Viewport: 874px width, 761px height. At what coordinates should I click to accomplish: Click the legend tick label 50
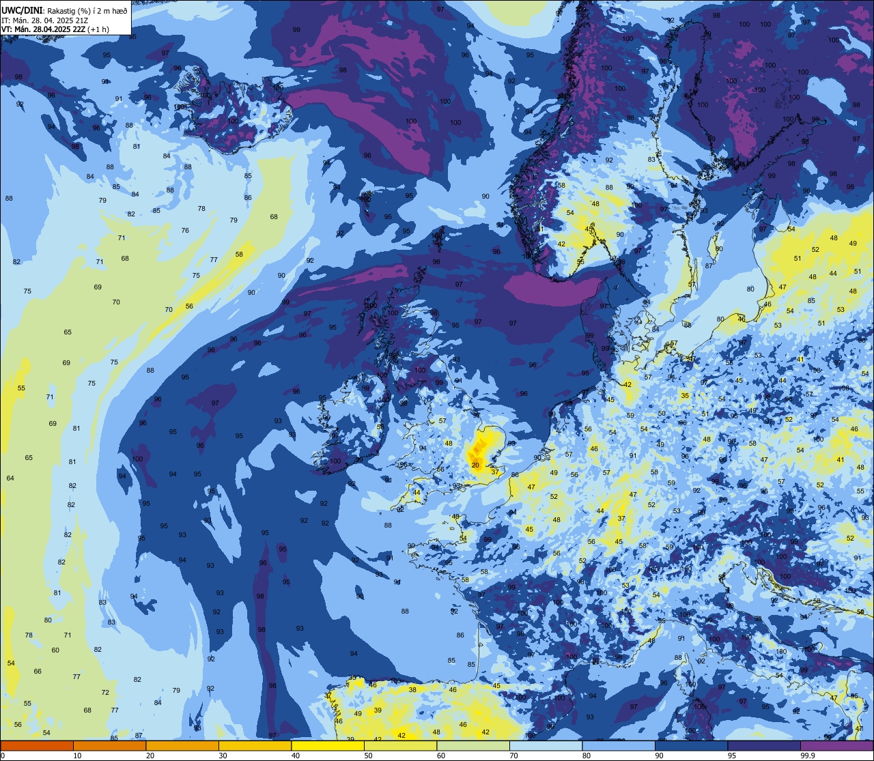point(368,756)
